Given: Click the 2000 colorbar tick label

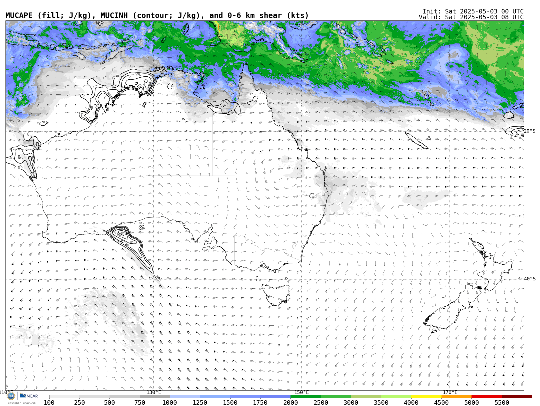Looking at the screenshot, I should (290, 403).
